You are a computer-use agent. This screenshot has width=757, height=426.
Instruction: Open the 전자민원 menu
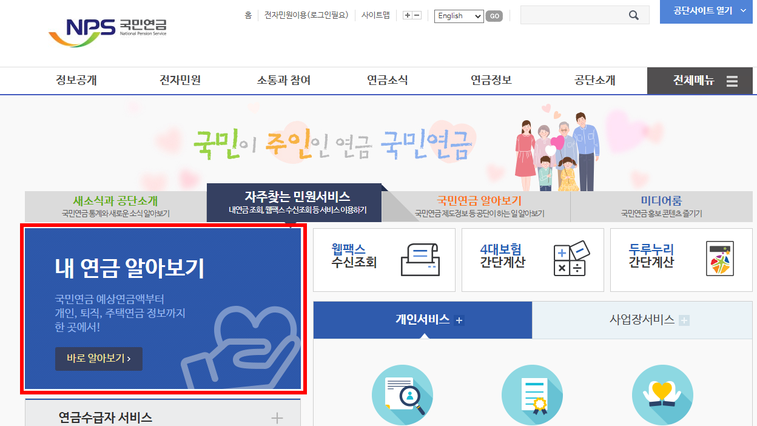(x=180, y=80)
